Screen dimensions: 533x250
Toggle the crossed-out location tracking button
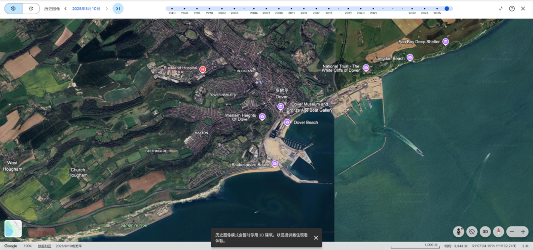(x=472, y=231)
